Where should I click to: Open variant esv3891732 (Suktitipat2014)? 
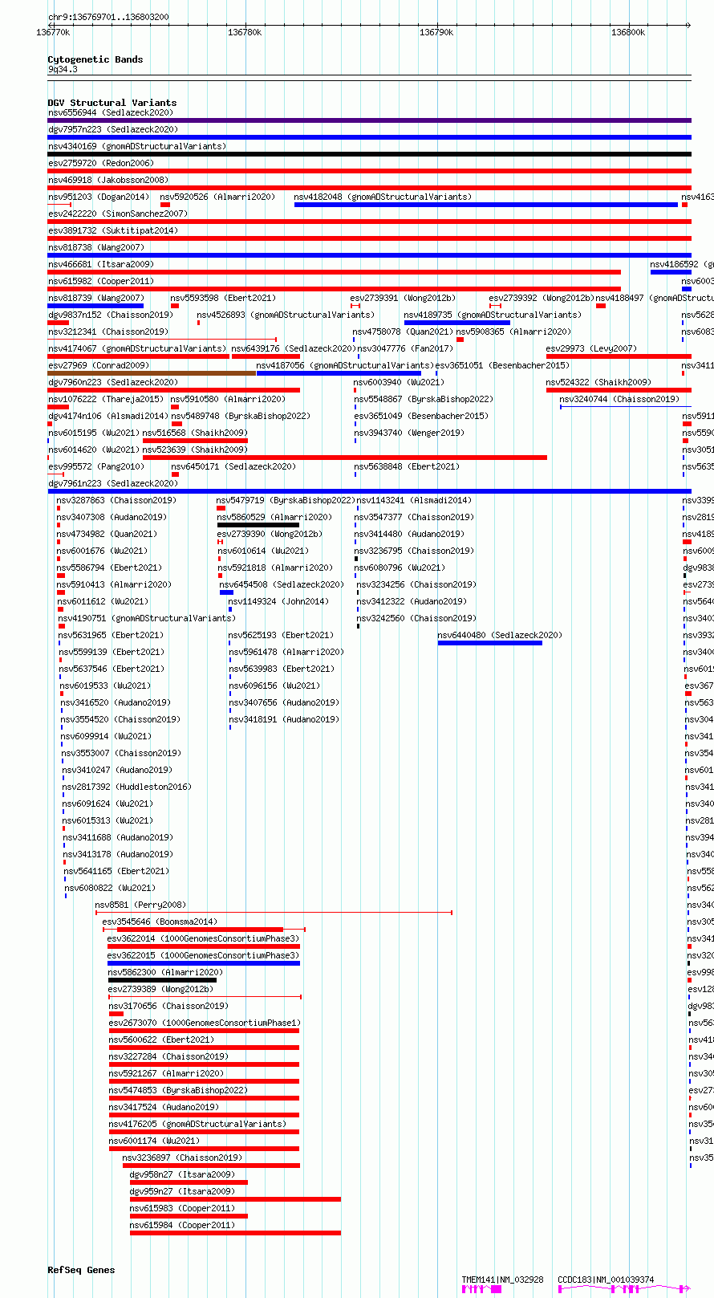pos(113,230)
